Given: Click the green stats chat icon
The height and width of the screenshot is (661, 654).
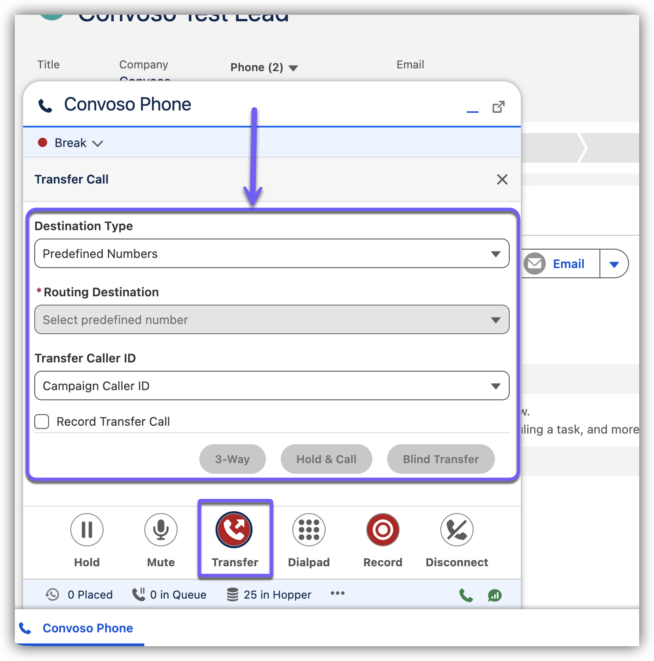Looking at the screenshot, I should pyautogui.click(x=494, y=595).
